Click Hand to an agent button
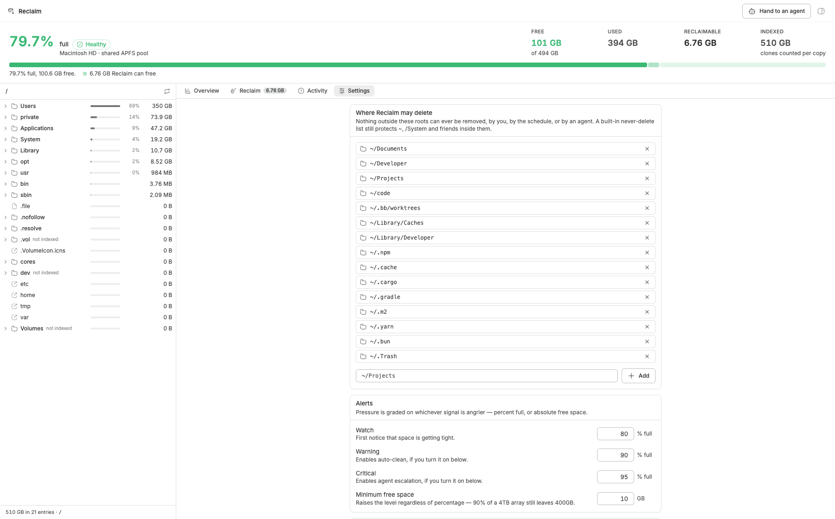Image resolution: width=835 pixels, height=519 pixels. 777,11
